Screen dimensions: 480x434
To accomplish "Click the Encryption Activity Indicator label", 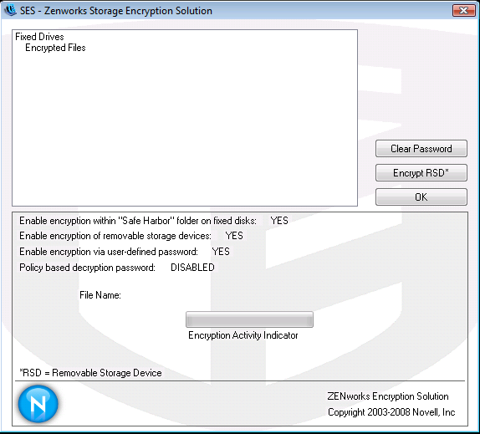I will [x=243, y=335].
